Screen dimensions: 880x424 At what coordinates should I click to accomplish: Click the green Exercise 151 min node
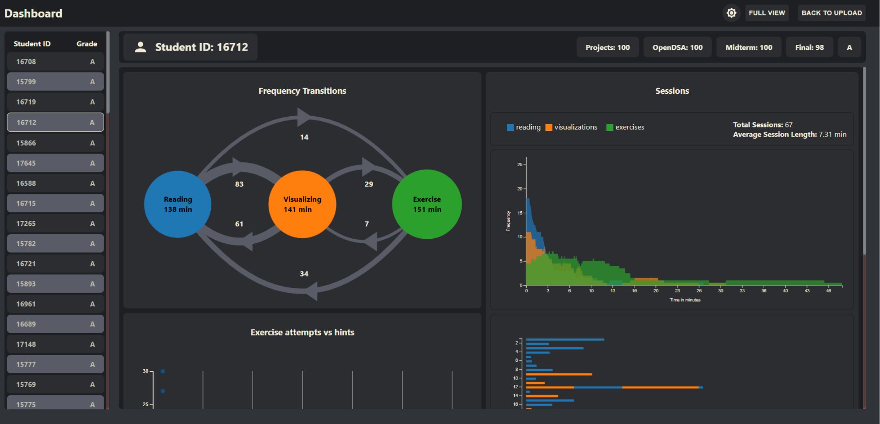click(427, 204)
